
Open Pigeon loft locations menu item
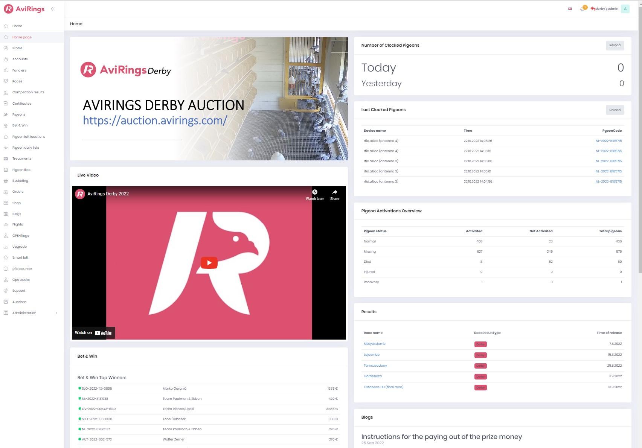[29, 137]
